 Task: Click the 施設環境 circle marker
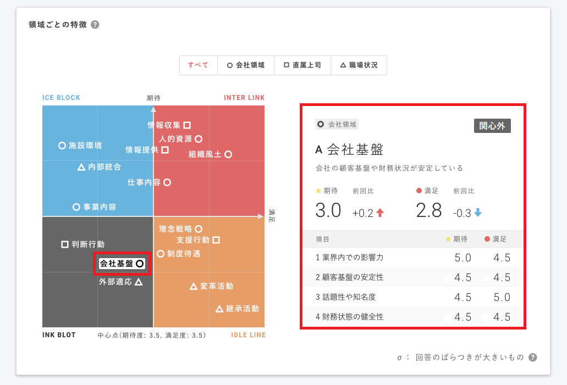click(62, 146)
